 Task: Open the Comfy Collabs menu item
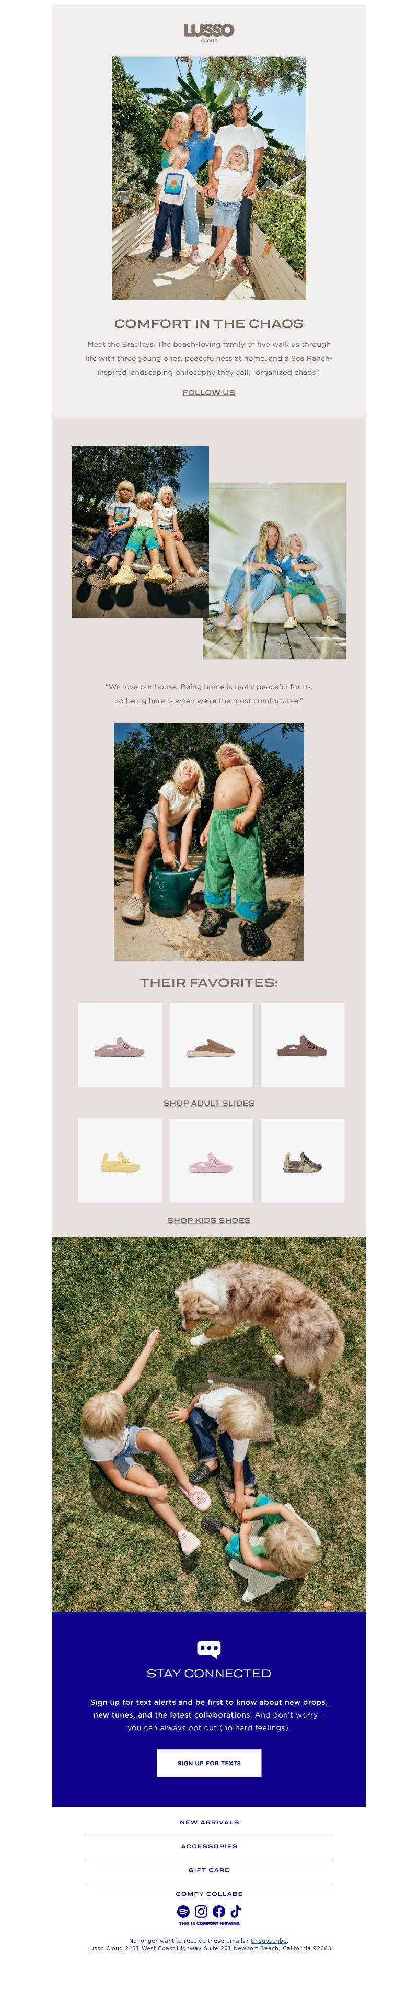coord(209,1893)
